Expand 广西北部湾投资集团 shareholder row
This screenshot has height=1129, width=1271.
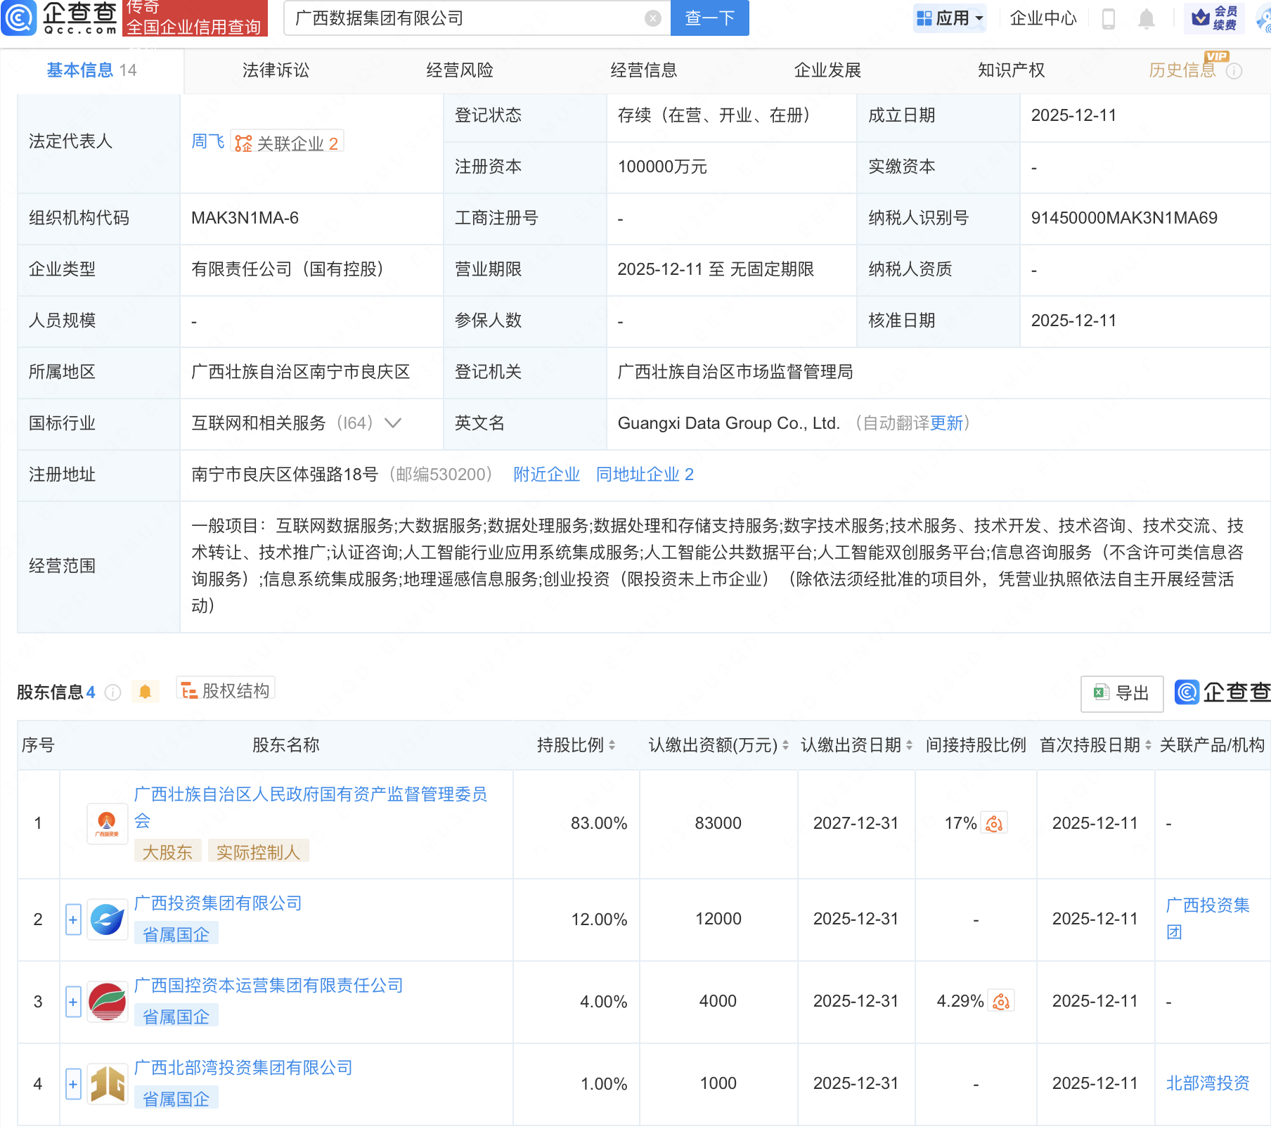pyautogui.click(x=73, y=1084)
